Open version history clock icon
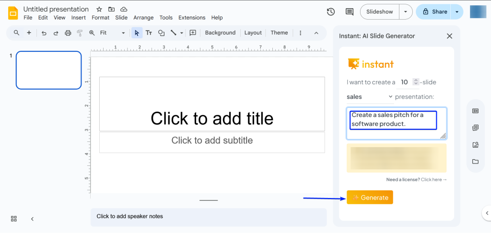 coord(331,12)
